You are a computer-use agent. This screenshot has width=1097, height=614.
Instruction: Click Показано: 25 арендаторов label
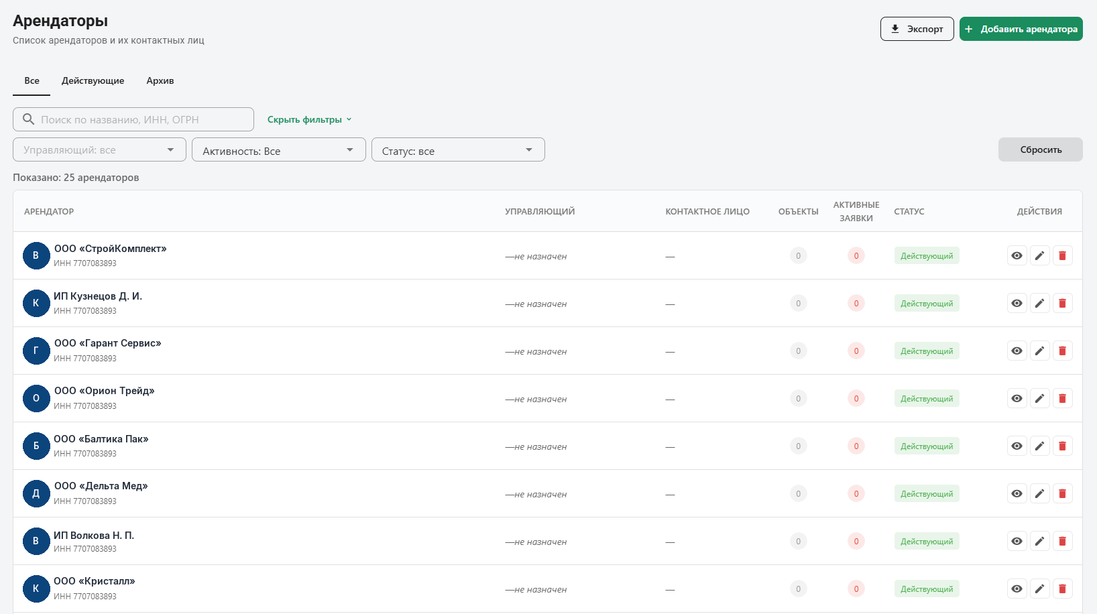(76, 178)
